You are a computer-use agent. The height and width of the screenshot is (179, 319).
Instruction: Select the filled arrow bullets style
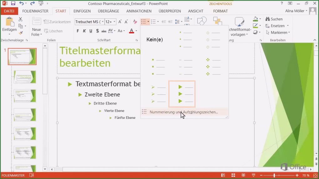[182, 94]
